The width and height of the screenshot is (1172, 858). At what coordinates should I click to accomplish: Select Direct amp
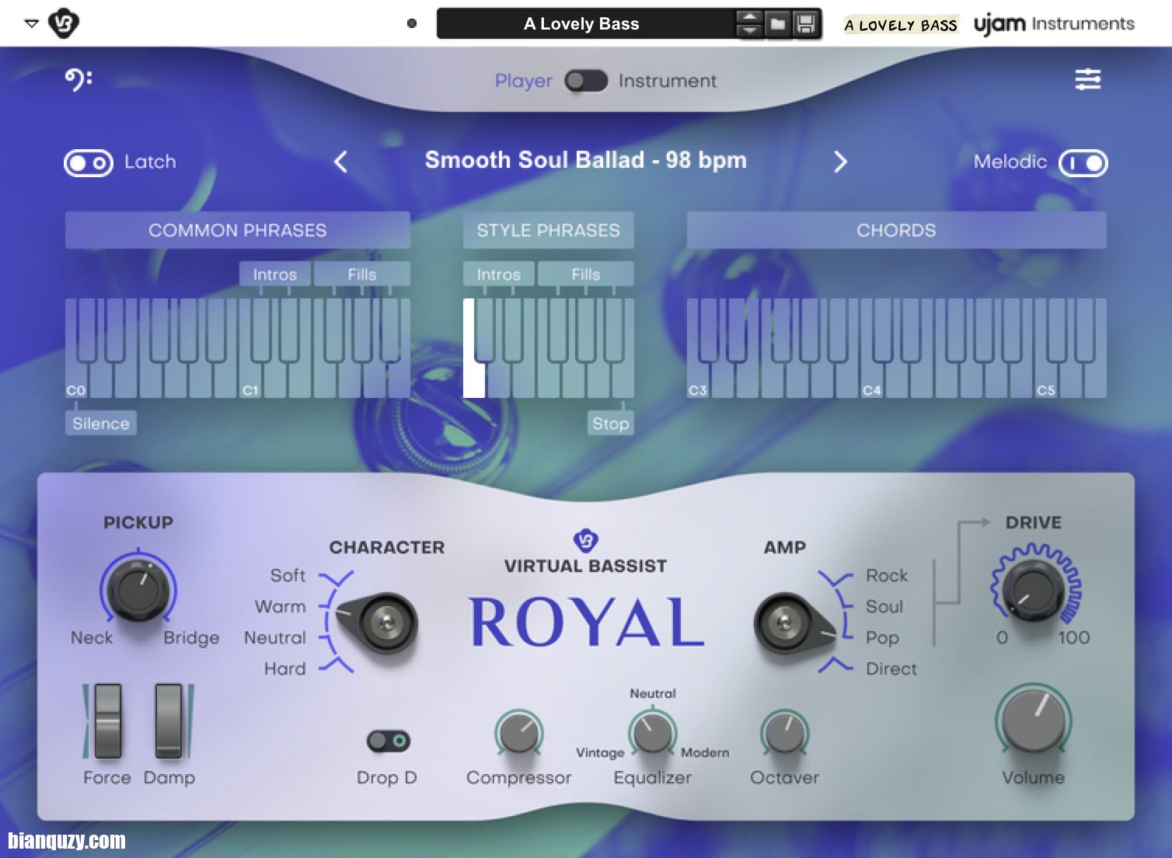[891, 668]
